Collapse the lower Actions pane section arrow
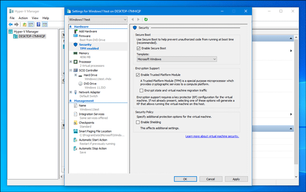The height and width of the screenshot is (192, 306). click(291, 128)
